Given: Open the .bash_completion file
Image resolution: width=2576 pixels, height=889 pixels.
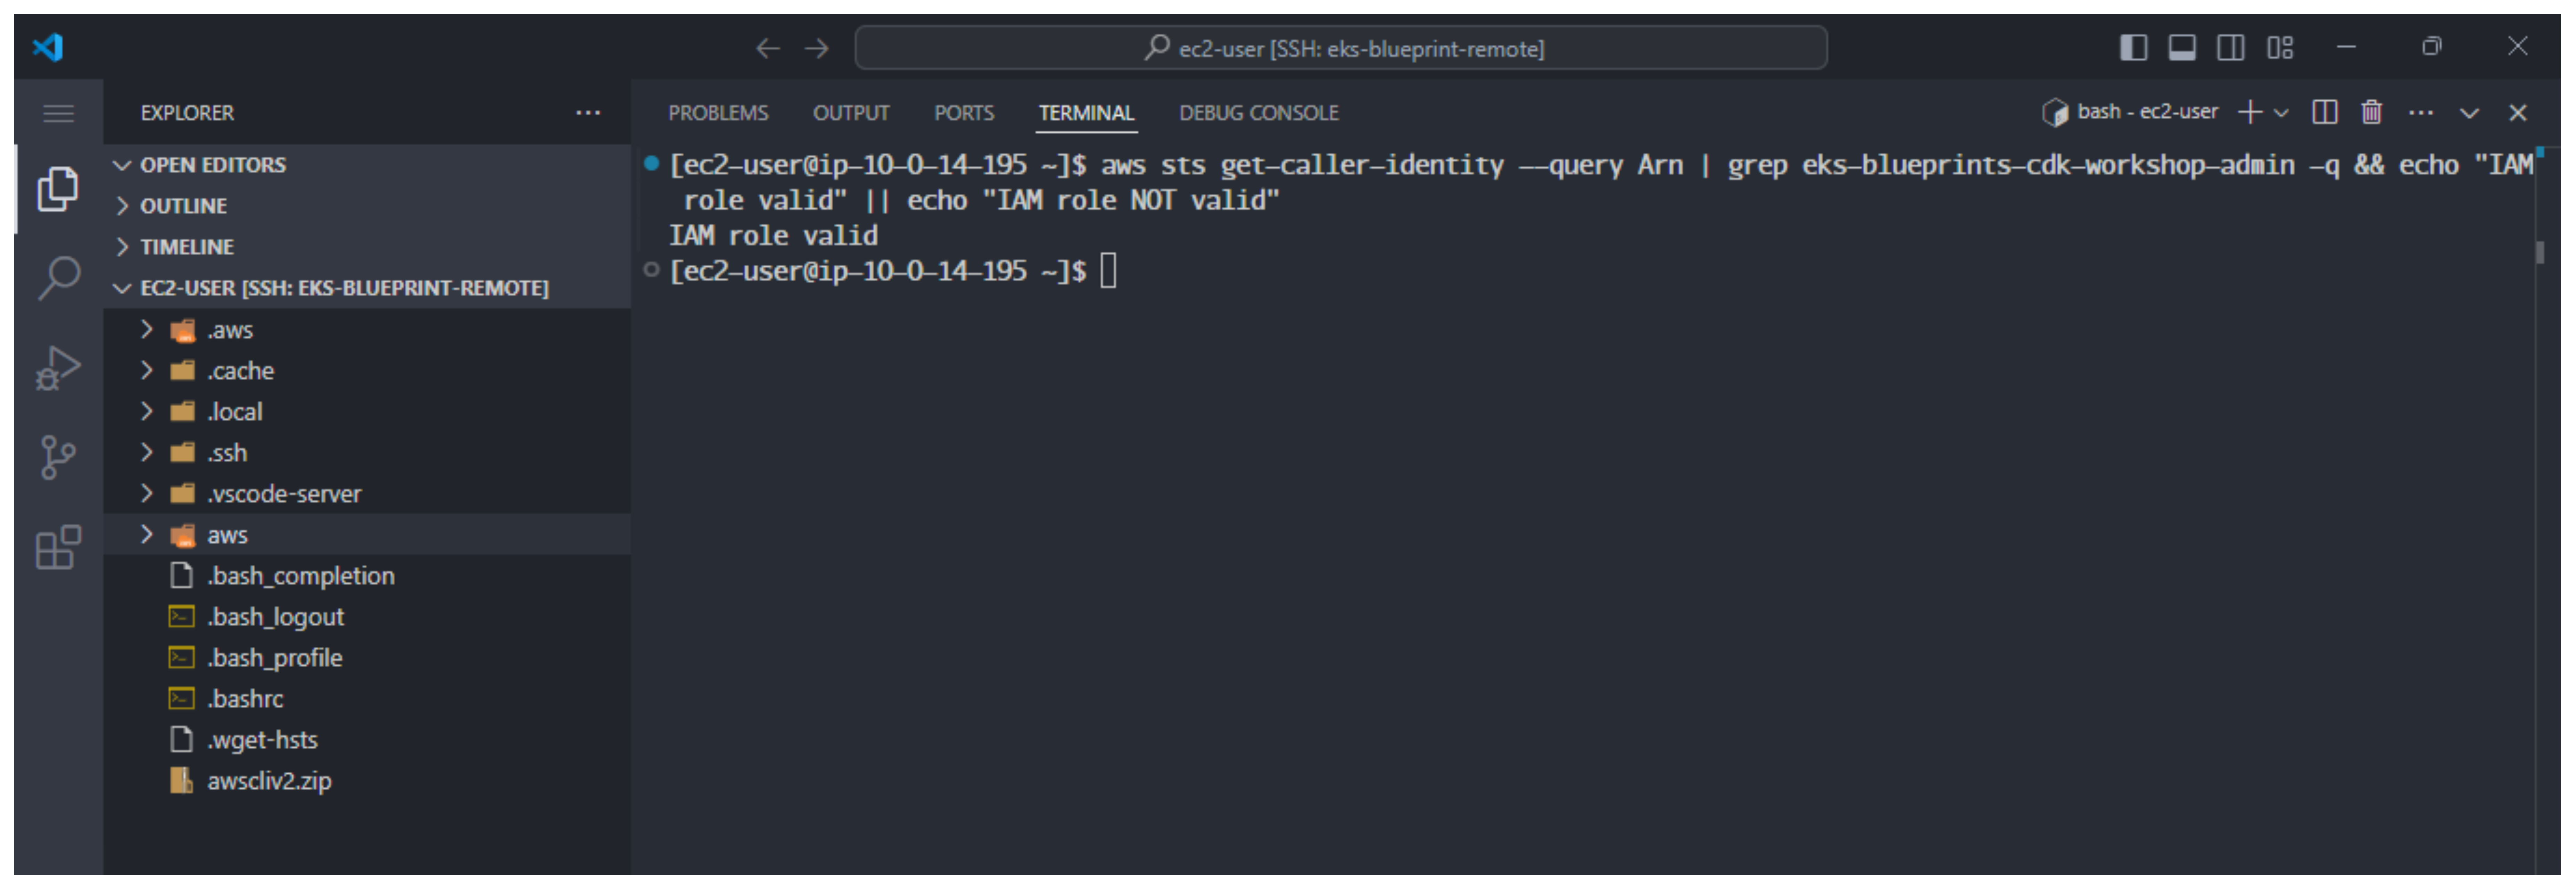Looking at the screenshot, I should [x=367, y=576].
